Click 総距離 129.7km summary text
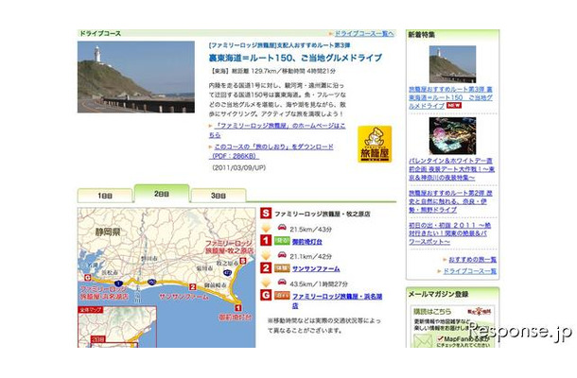Viewport: 577px width, 378px height. [x=272, y=71]
